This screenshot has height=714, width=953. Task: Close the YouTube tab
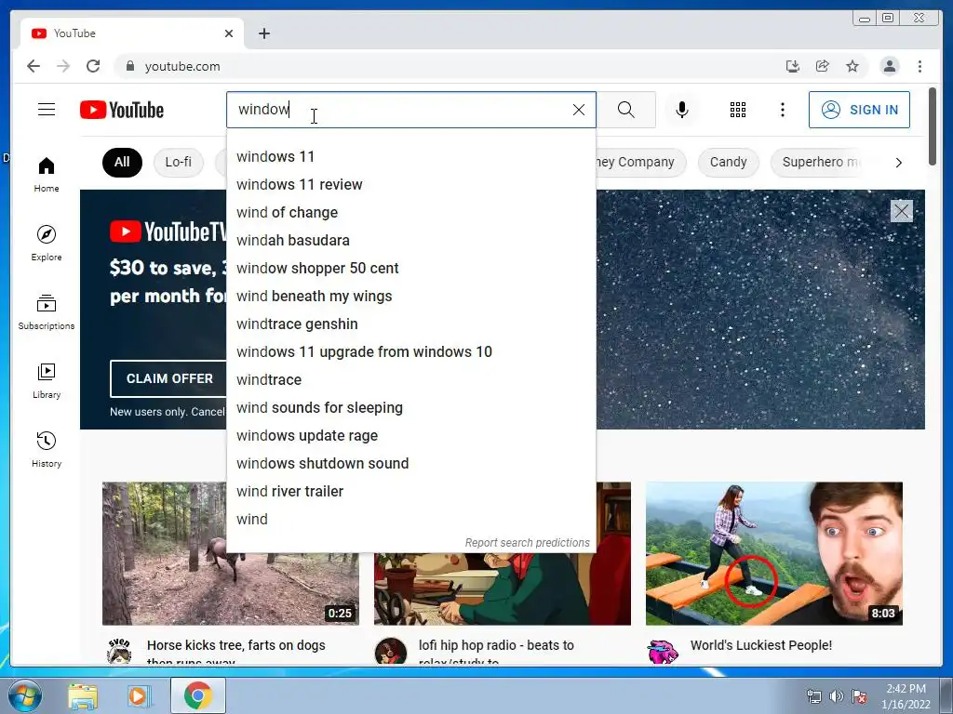(x=229, y=33)
